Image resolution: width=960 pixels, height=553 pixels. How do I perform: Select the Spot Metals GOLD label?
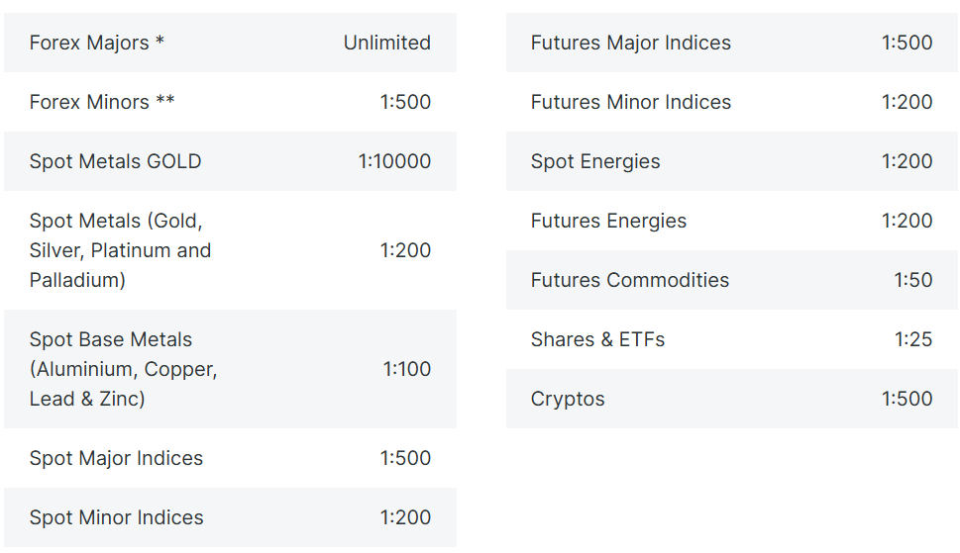click(115, 161)
